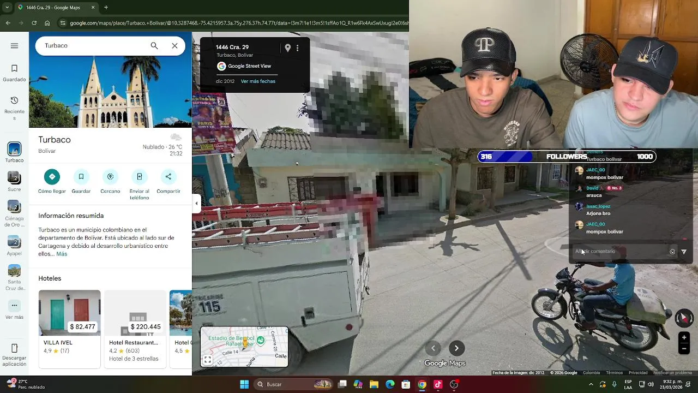Clear the Turbaco search with the X
This screenshot has width=698, height=393.
(x=174, y=46)
